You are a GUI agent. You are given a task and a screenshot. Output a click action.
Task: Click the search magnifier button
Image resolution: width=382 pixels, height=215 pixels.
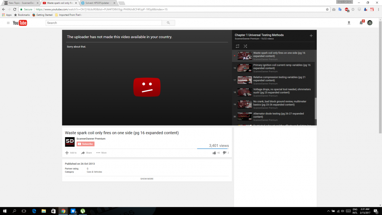tap(168, 23)
